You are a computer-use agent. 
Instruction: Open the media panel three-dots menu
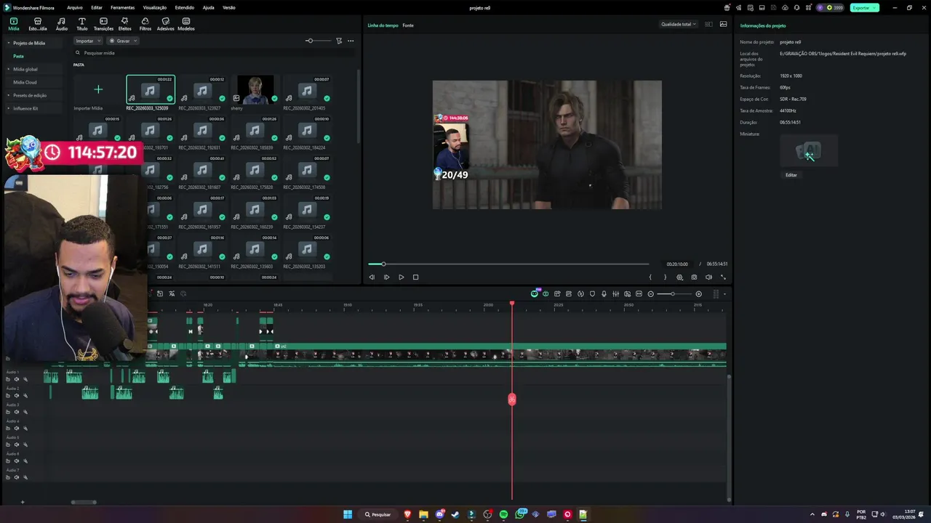click(351, 41)
